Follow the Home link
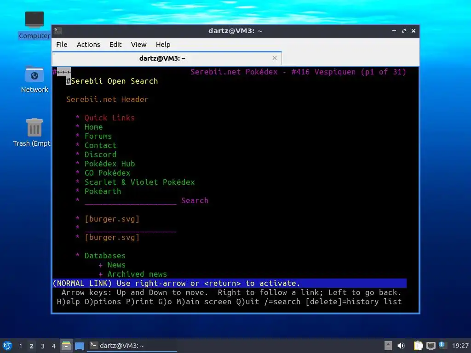The height and width of the screenshot is (353, 471). click(93, 127)
